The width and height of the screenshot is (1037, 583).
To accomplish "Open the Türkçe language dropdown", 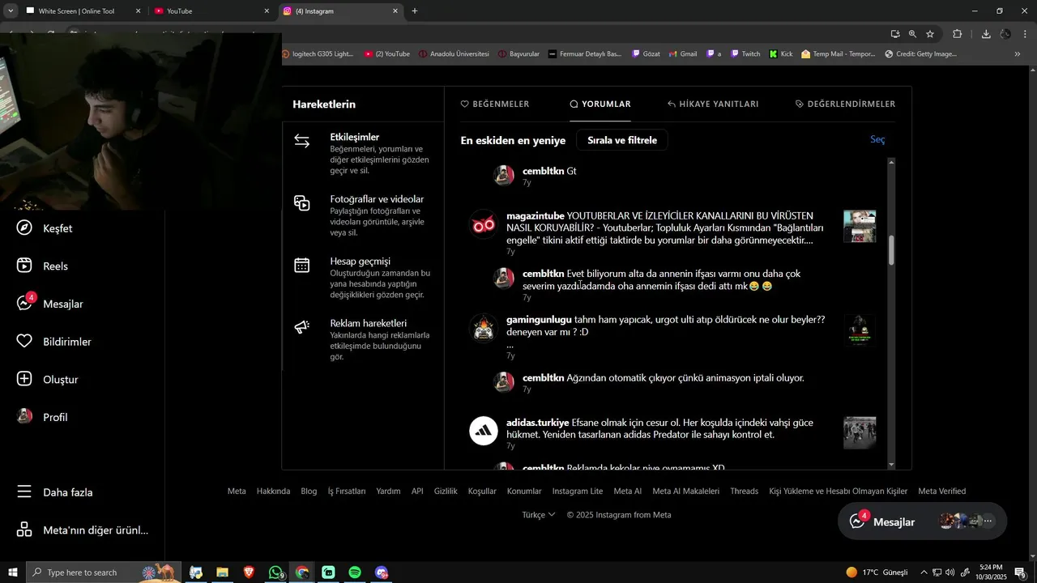I will 539,514.
